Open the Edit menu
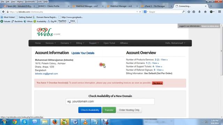Screen dimensions: 223x125 tap(7, 2)
